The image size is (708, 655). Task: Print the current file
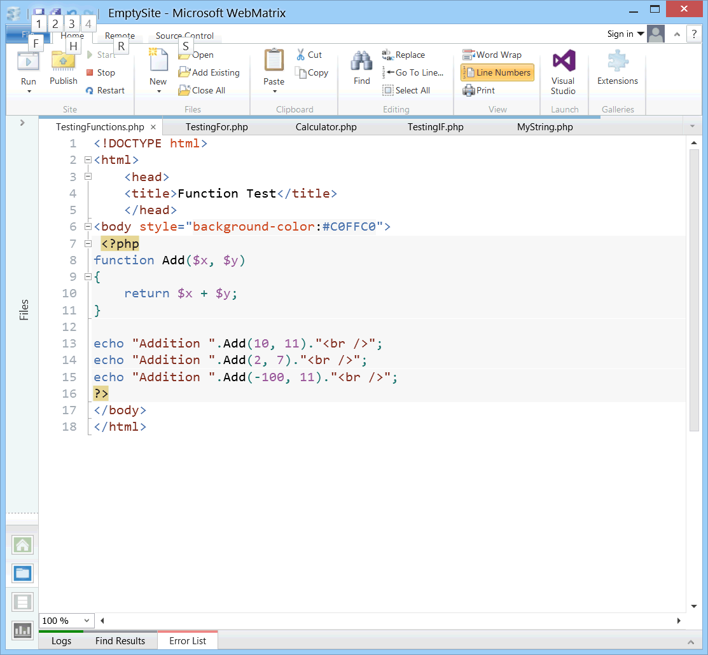click(478, 90)
